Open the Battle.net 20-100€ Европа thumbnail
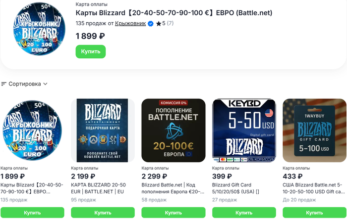This screenshot has width=347, height=219. (x=173, y=131)
